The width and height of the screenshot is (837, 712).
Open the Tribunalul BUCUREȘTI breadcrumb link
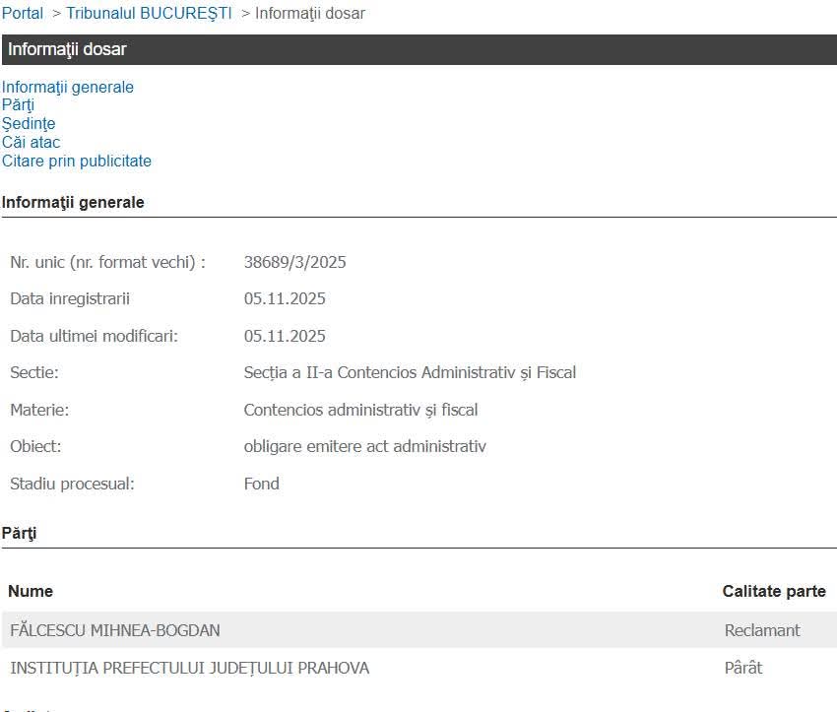click(149, 14)
